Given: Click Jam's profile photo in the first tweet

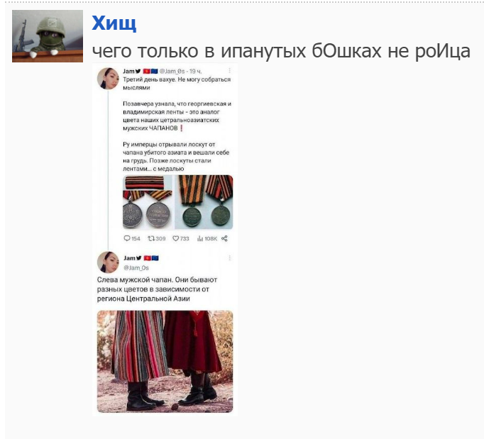Looking at the screenshot, I should 108,79.
